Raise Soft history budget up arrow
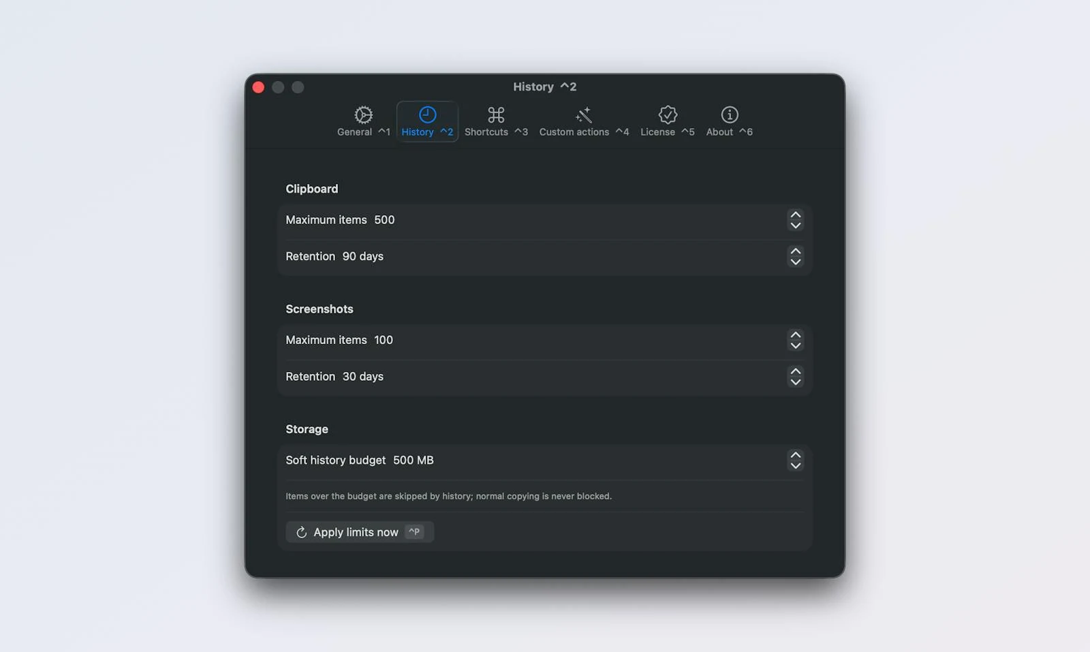The image size is (1090, 652). pos(795,455)
